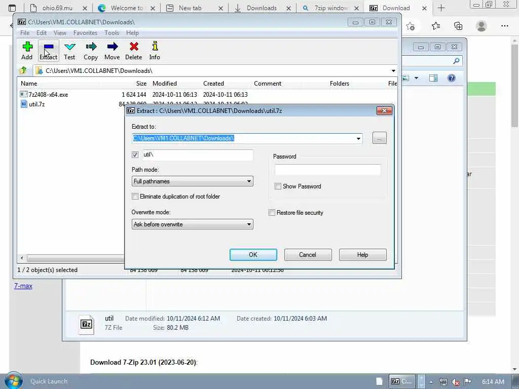
Task: Open the Overwrite mode dropdown
Action: pyautogui.click(x=192, y=224)
